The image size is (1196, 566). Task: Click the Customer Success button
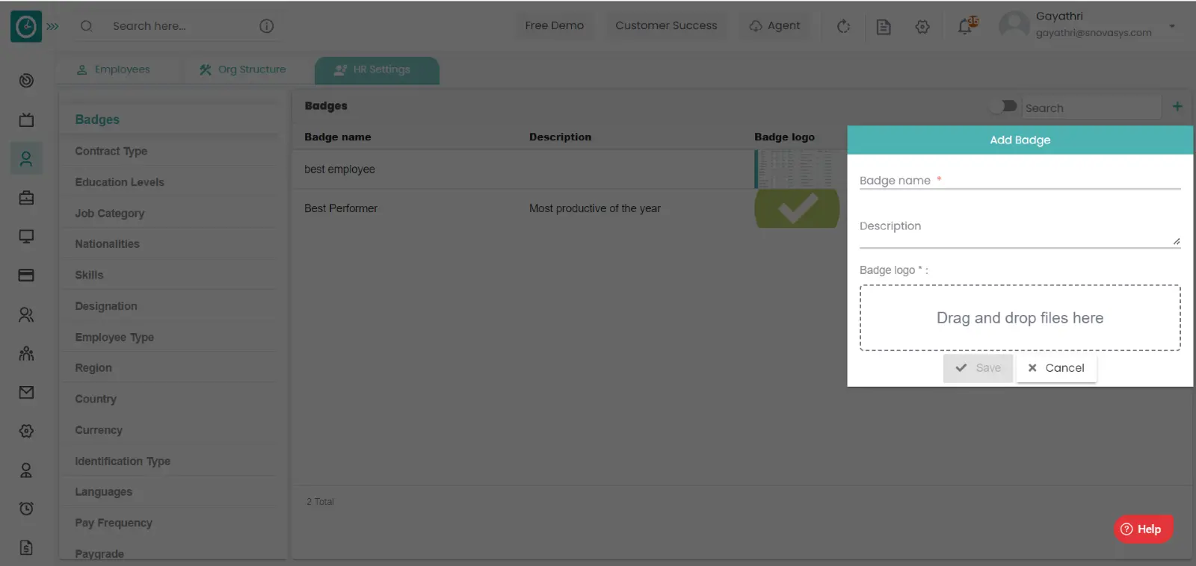pyautogui.click(x=666, y=25)
